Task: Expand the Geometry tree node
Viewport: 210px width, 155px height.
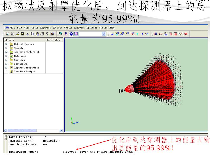Action: pyautogui.click(x=6, y=48)
